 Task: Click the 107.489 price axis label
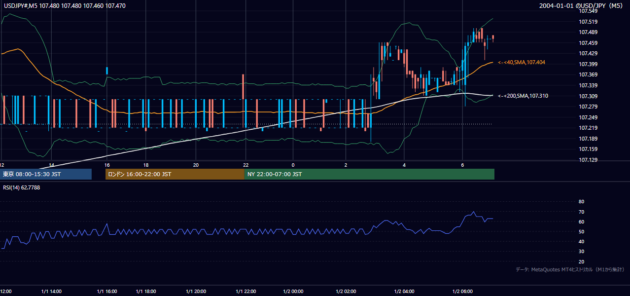pyautogui.click(x=589, y=32)
